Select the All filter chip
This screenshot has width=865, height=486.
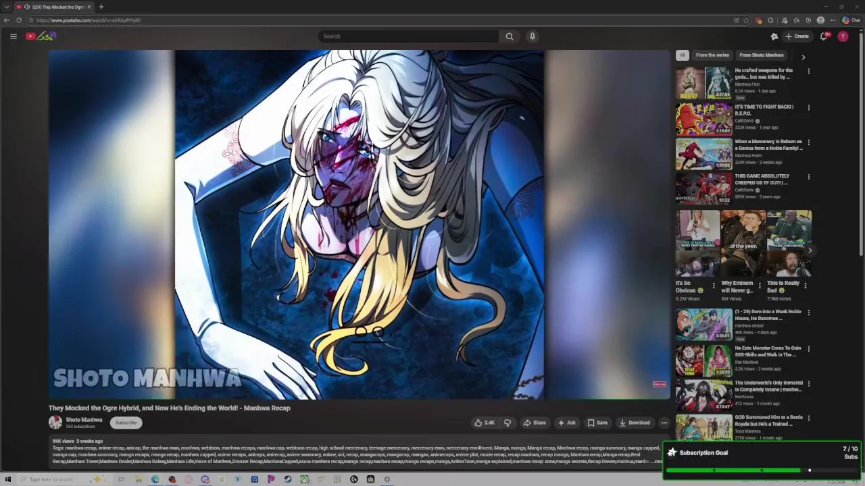683,55
